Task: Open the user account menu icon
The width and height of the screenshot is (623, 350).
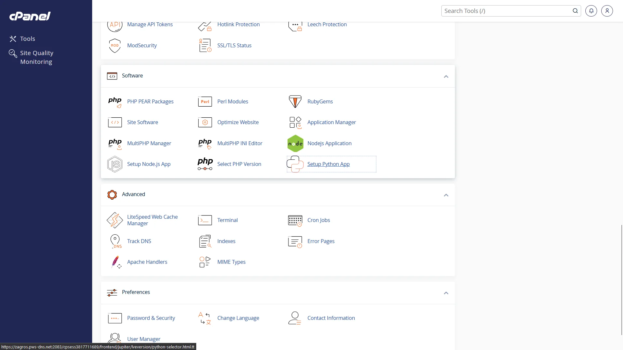Action: pos(607,11)
